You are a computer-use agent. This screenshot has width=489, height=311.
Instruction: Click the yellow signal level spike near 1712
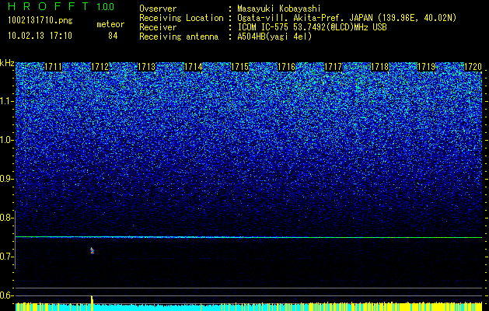(x=92, y=303)
